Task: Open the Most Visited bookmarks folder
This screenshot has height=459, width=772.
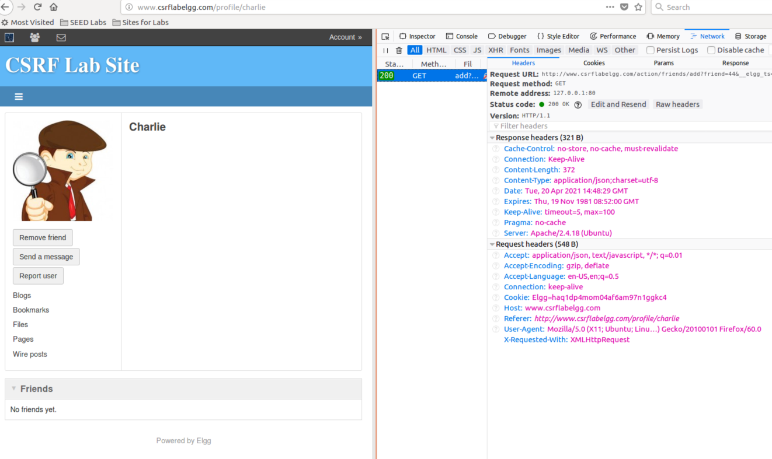Action: 27,22
